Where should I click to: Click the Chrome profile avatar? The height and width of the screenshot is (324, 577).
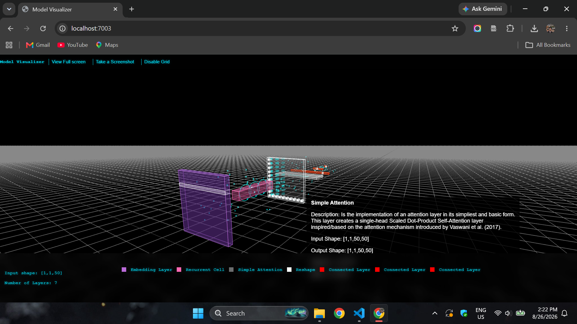coord(551,28)
